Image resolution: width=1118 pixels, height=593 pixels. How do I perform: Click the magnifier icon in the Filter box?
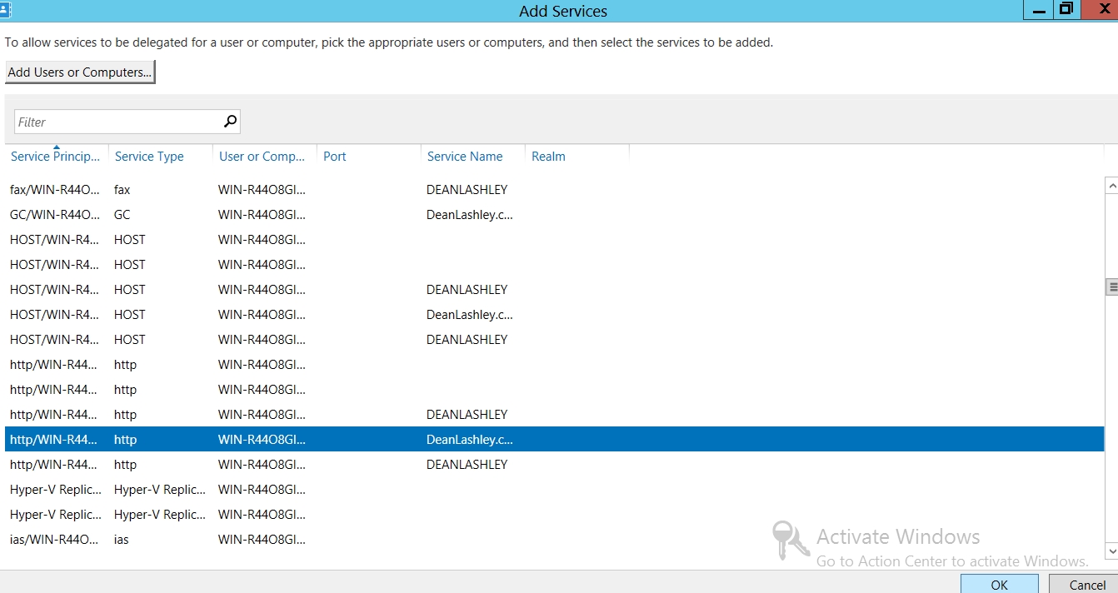[x=231, y=122]
